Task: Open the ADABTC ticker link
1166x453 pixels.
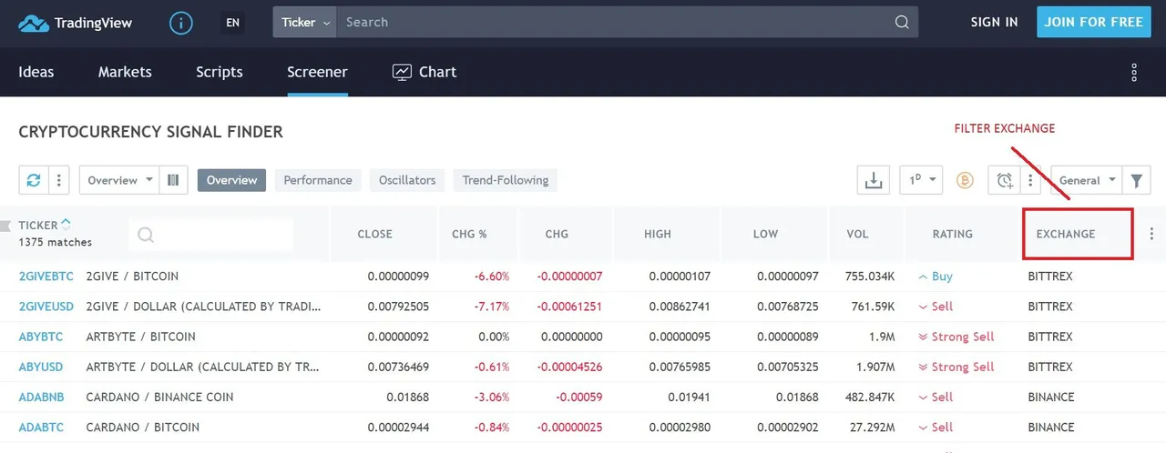Action: [x=41, y=427]
